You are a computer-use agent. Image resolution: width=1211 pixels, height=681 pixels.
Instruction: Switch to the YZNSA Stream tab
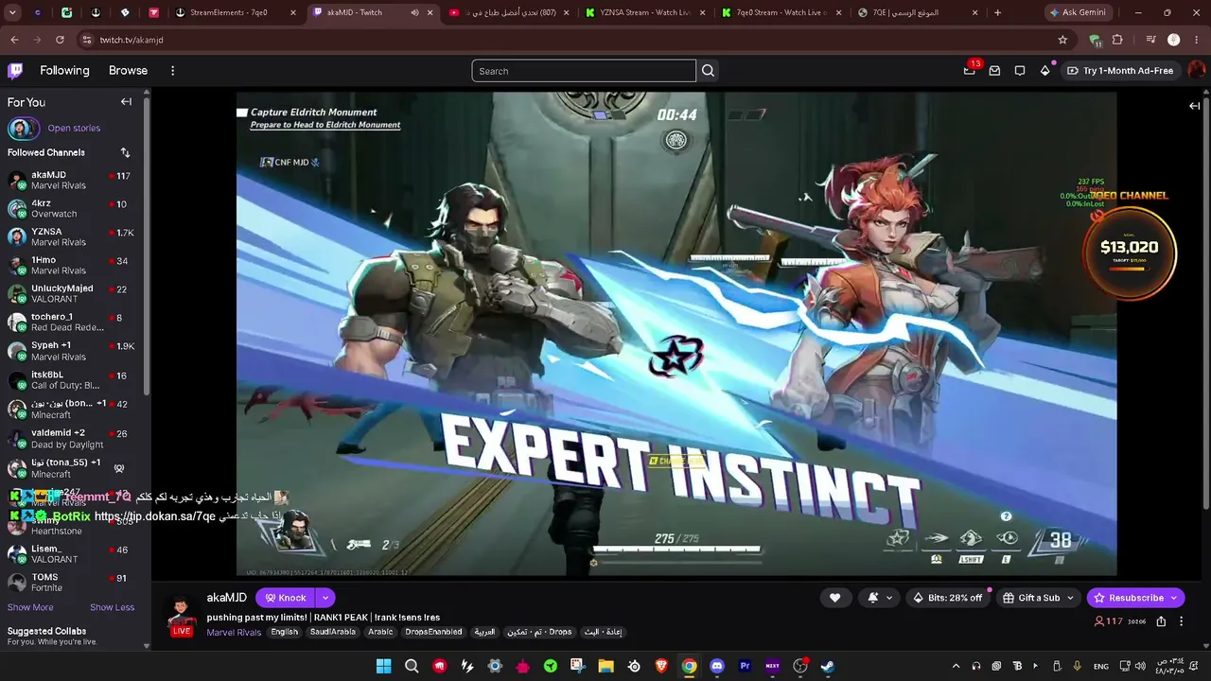pyautogui.click(x=645, y=12)
